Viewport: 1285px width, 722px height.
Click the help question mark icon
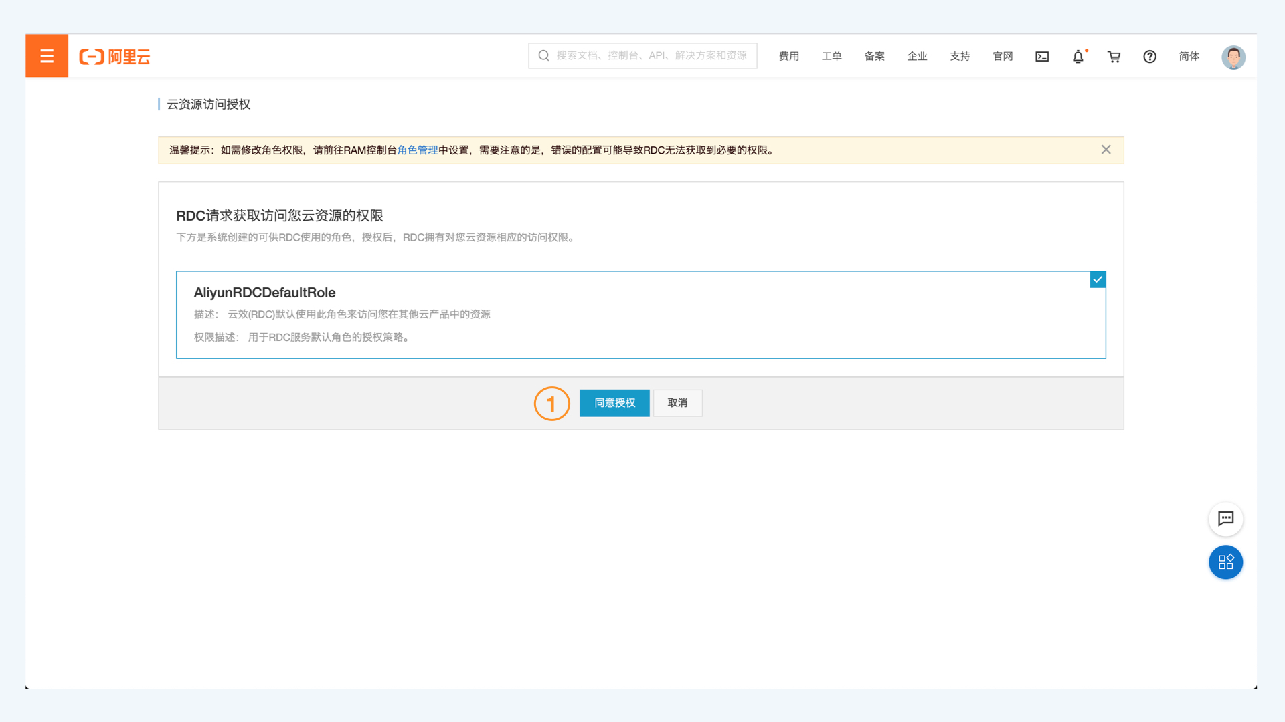tap(1149, 57)
